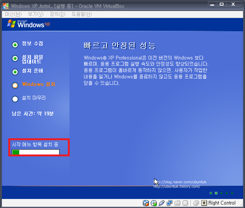Click the hard disk activity status icon

coord(146,203)
